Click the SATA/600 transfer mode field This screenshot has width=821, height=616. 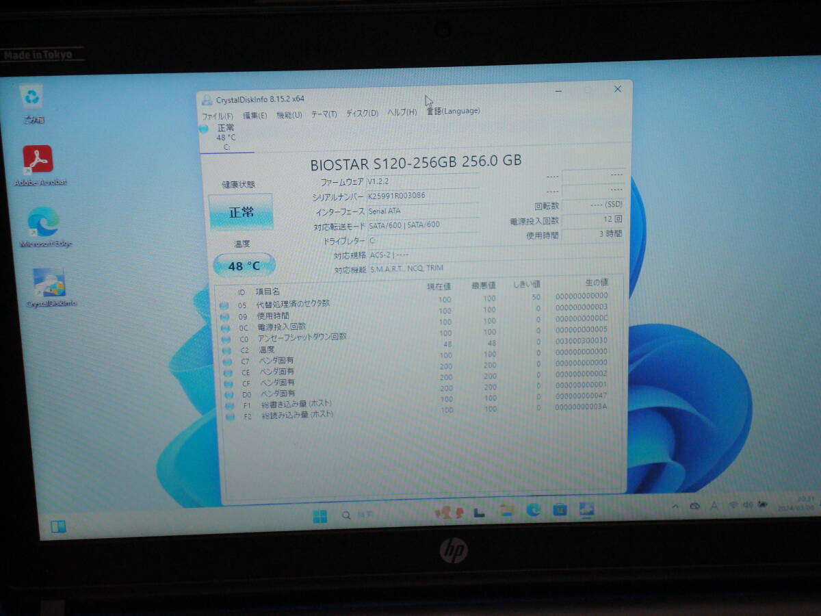point(422,224)
